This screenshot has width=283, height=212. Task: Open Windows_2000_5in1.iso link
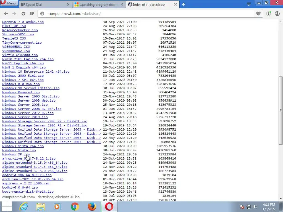pyautogui.click(x=23, y=76)
